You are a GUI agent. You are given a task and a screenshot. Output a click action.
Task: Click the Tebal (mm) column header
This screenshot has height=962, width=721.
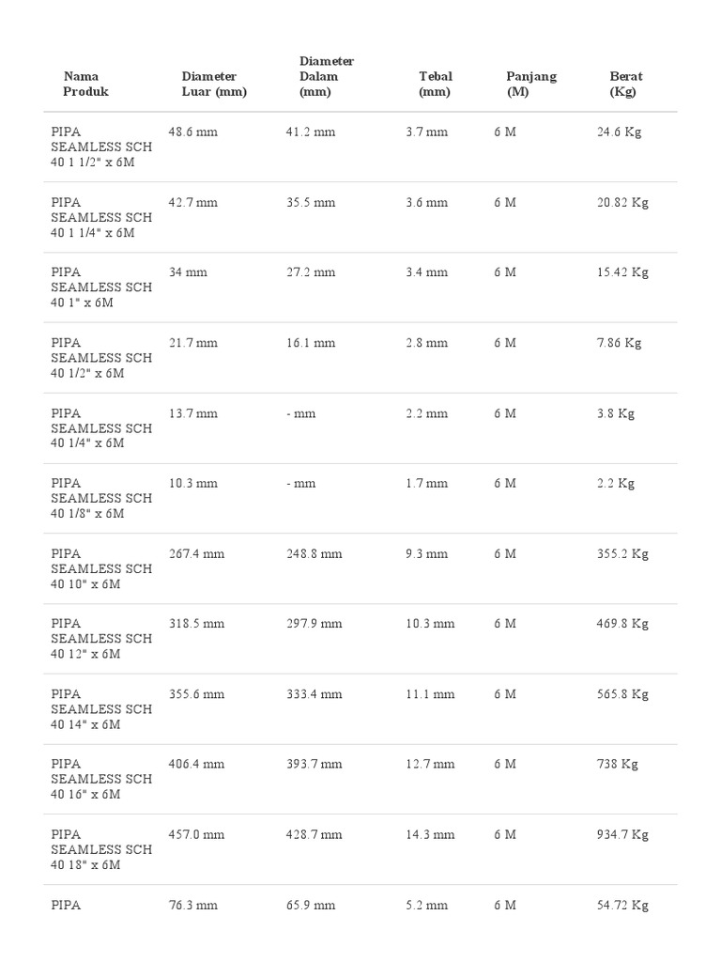pos(436,84)
